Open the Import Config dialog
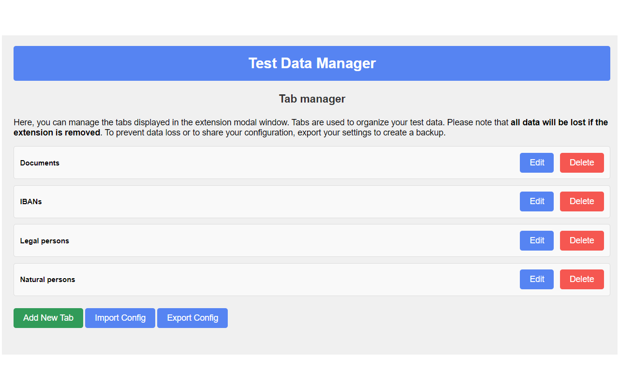Viewport: 619px width, 387px height. [x=120, y=318]
